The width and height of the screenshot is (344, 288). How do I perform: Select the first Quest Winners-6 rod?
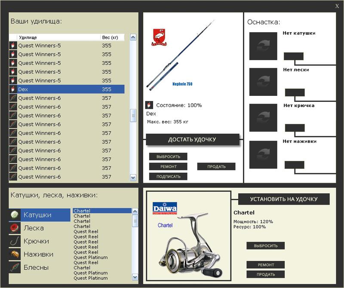67,98
